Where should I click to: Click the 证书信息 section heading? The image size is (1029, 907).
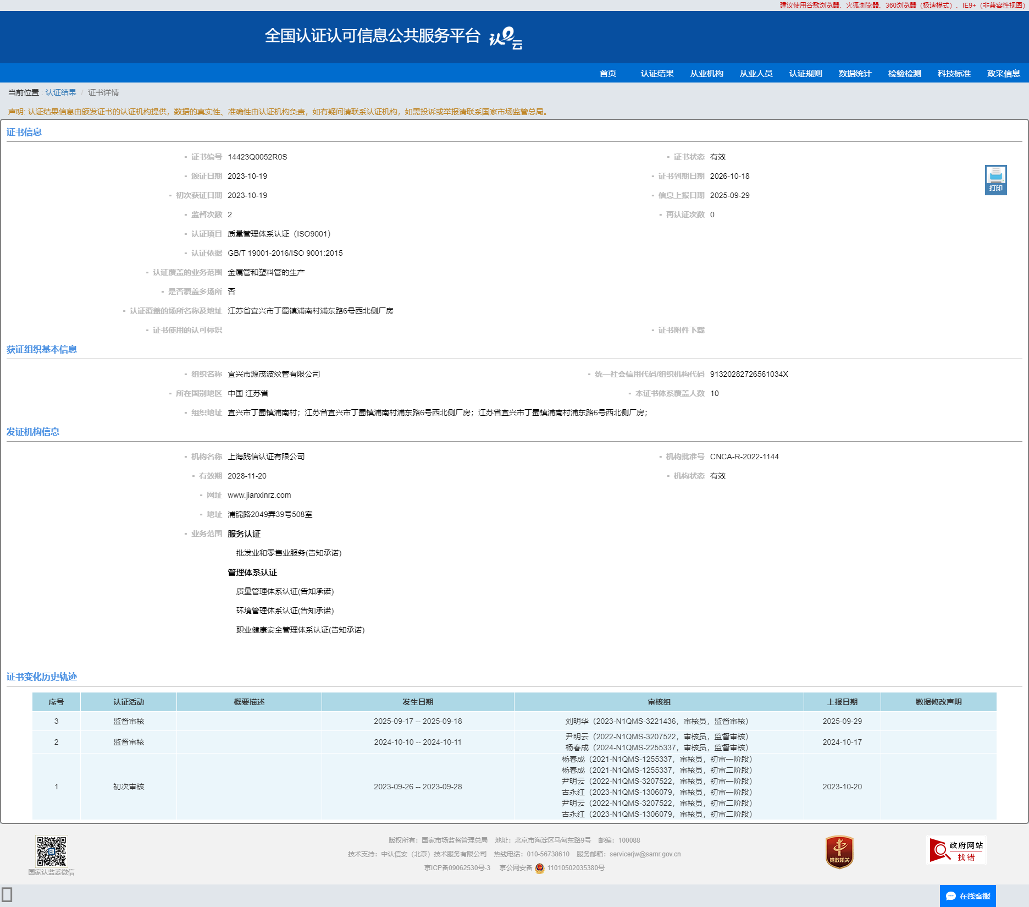click(x=24, y=132)
